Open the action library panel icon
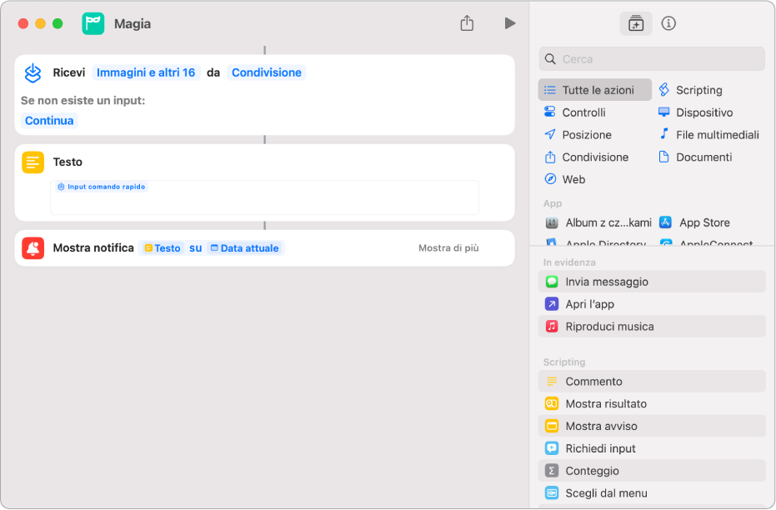The height and width of the screenshot is (510, 776). [x=635, y=23]
